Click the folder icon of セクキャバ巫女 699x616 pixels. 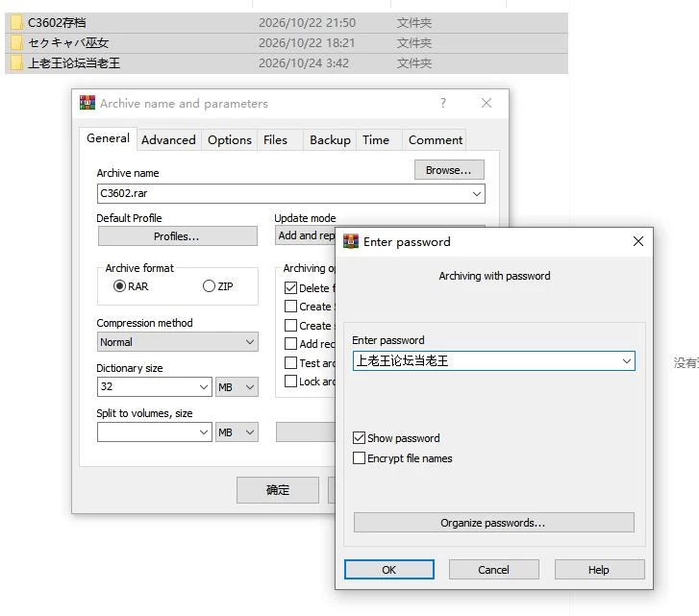pos(16,42)
